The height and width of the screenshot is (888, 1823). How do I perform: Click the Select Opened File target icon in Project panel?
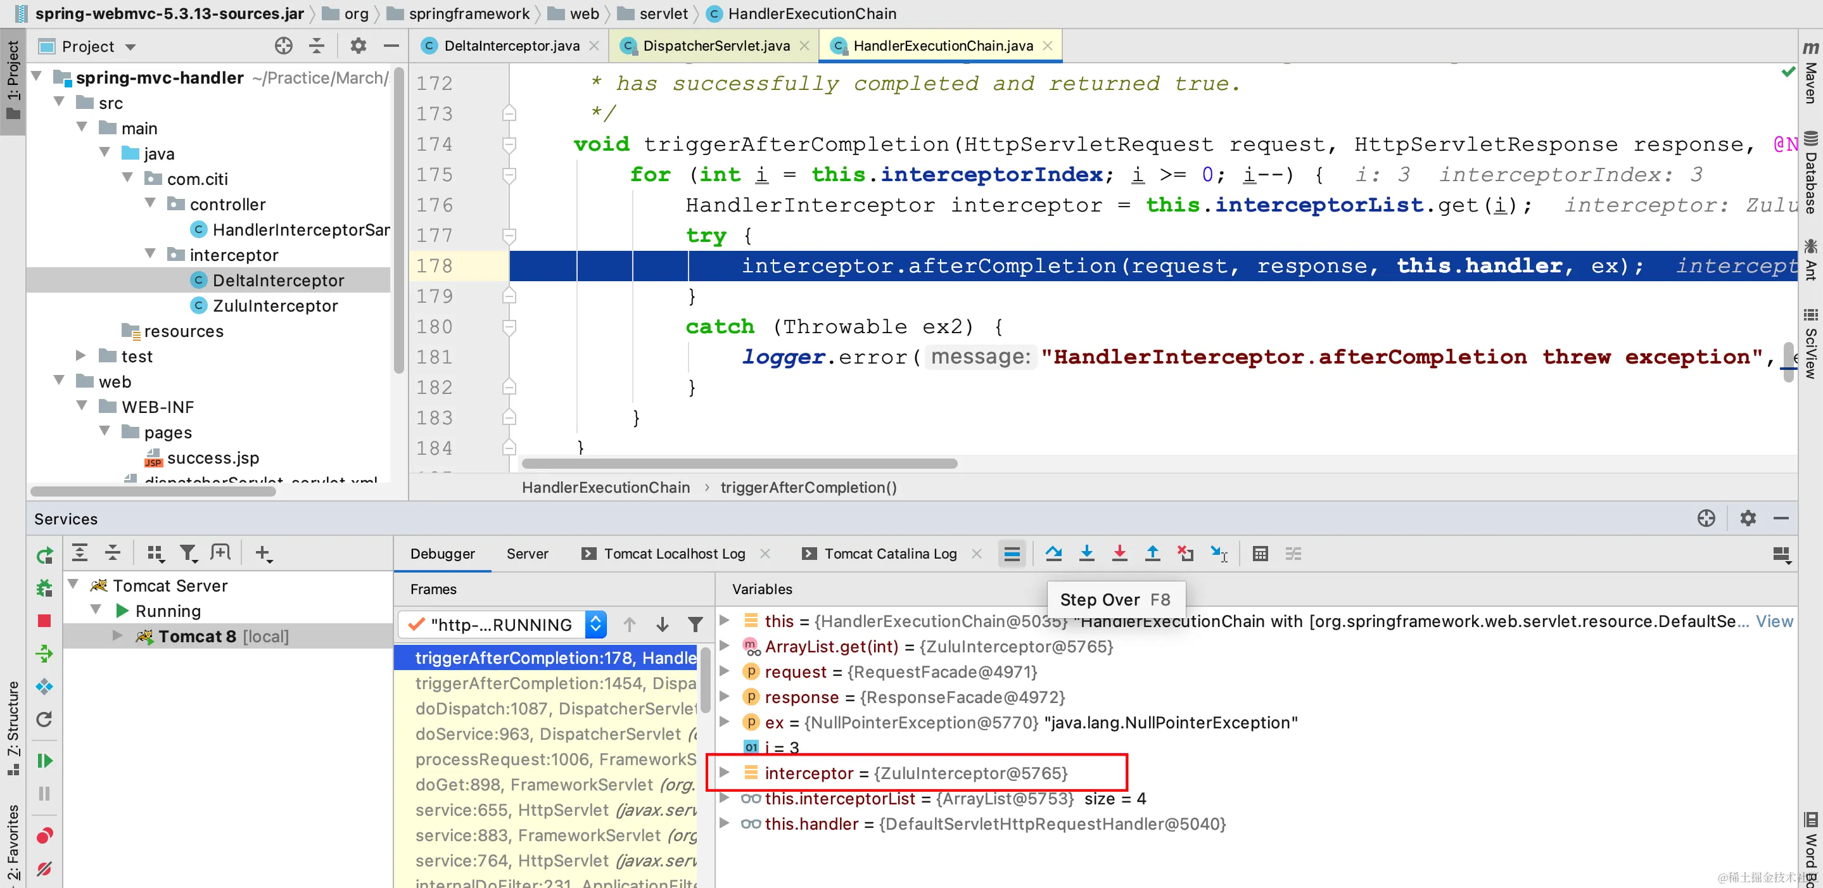[x=284, y=46]
